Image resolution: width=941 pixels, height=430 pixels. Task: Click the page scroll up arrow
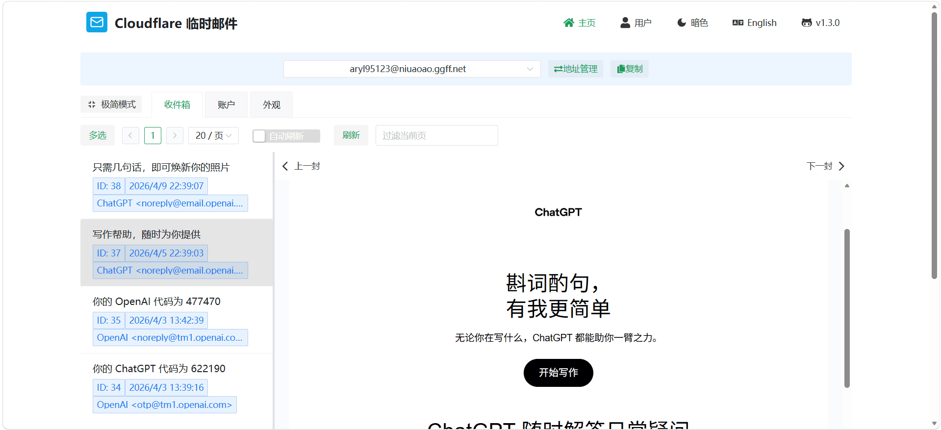point(934,6)
